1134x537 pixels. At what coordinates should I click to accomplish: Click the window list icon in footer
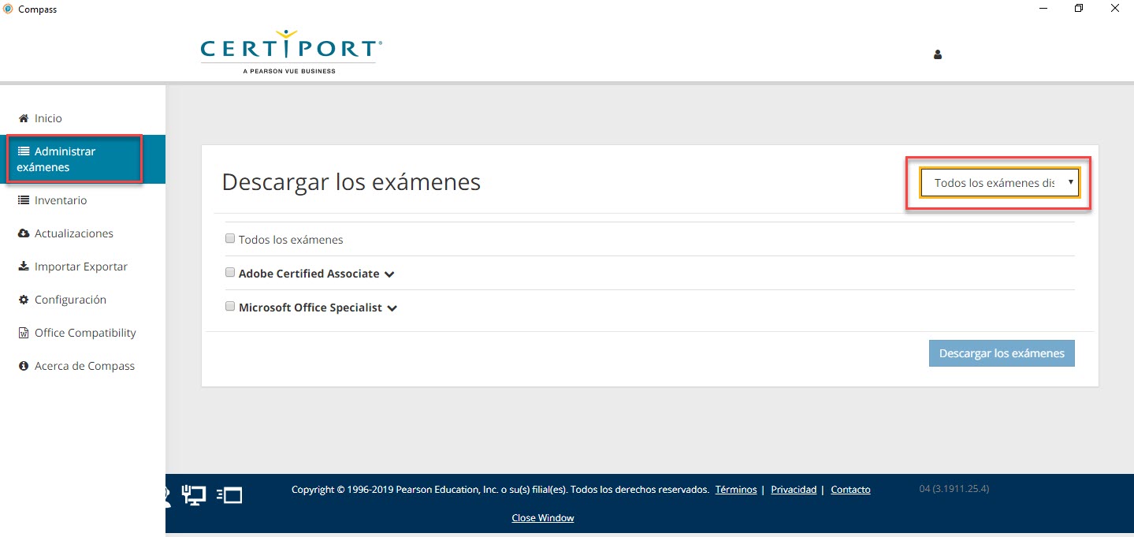click(x=229, y=495)
